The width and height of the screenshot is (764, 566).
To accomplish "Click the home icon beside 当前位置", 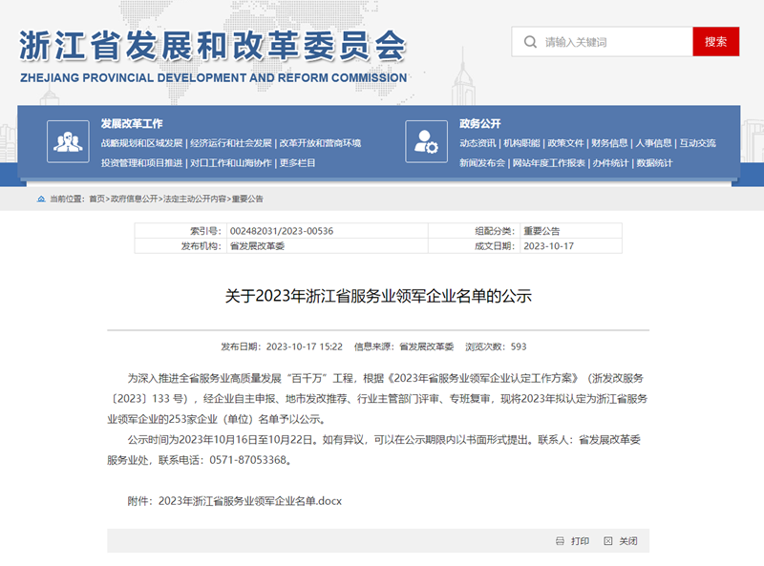I will (41, 199).
